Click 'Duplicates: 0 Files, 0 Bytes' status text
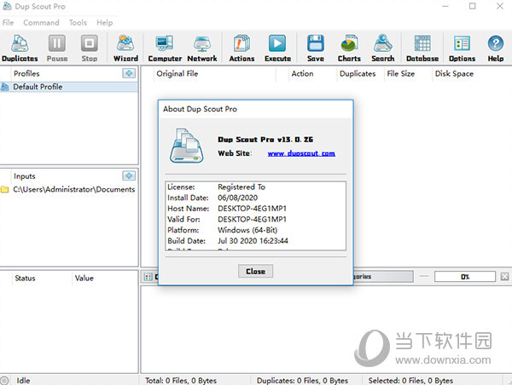Image resolution: width=512 pixels, height=385 pixels. click(x=302, y=381)
